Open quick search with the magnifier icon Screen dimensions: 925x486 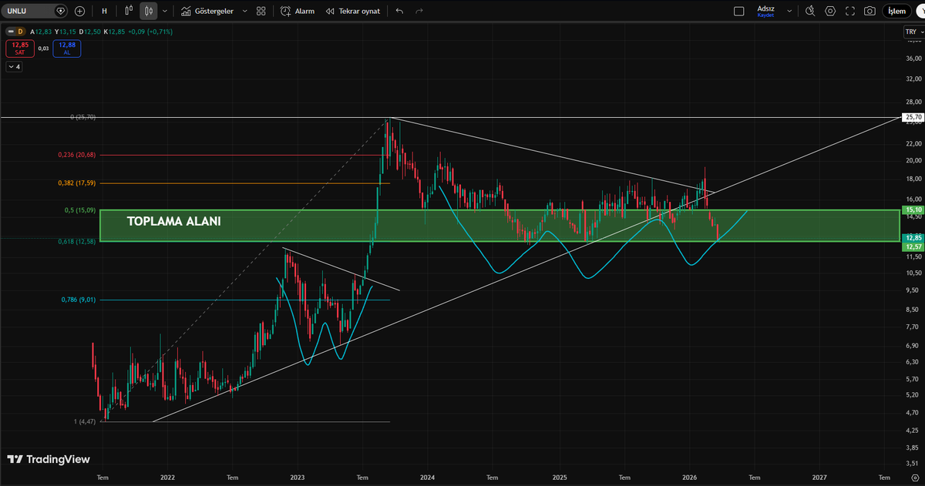(x=811, y=11)
